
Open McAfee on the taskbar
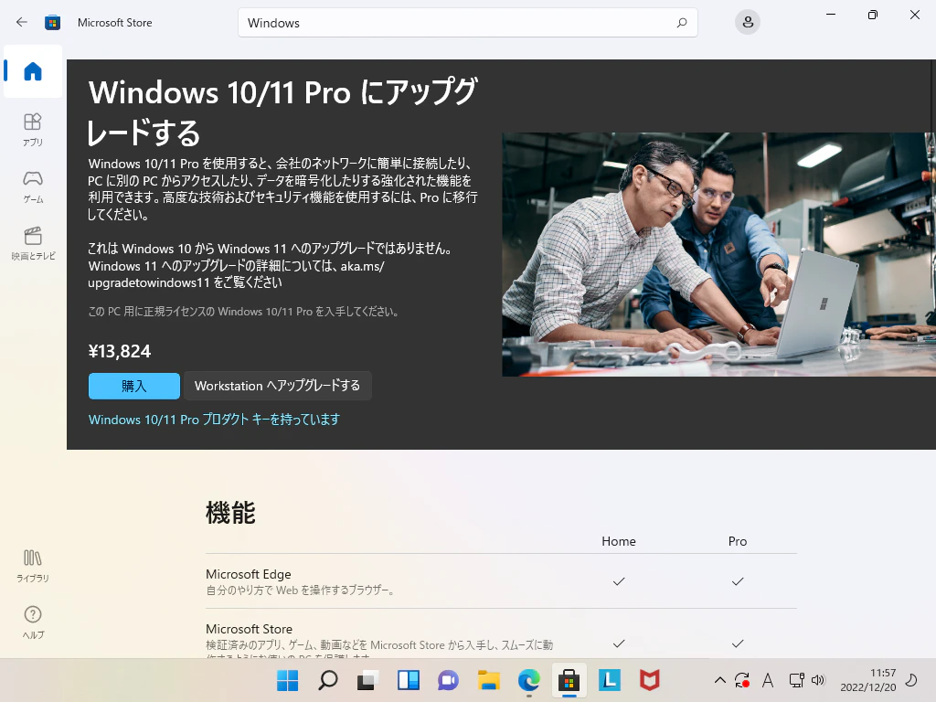click(650, 680)
